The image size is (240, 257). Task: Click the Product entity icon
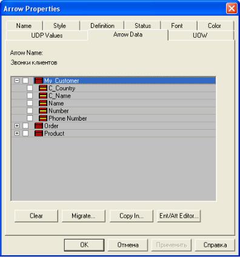coord(39,133)
